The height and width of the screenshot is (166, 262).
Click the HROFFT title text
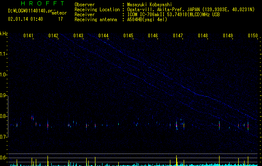(x=43, y=3)
